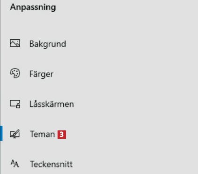Click the lock screen monitor icon

(15, 104)
